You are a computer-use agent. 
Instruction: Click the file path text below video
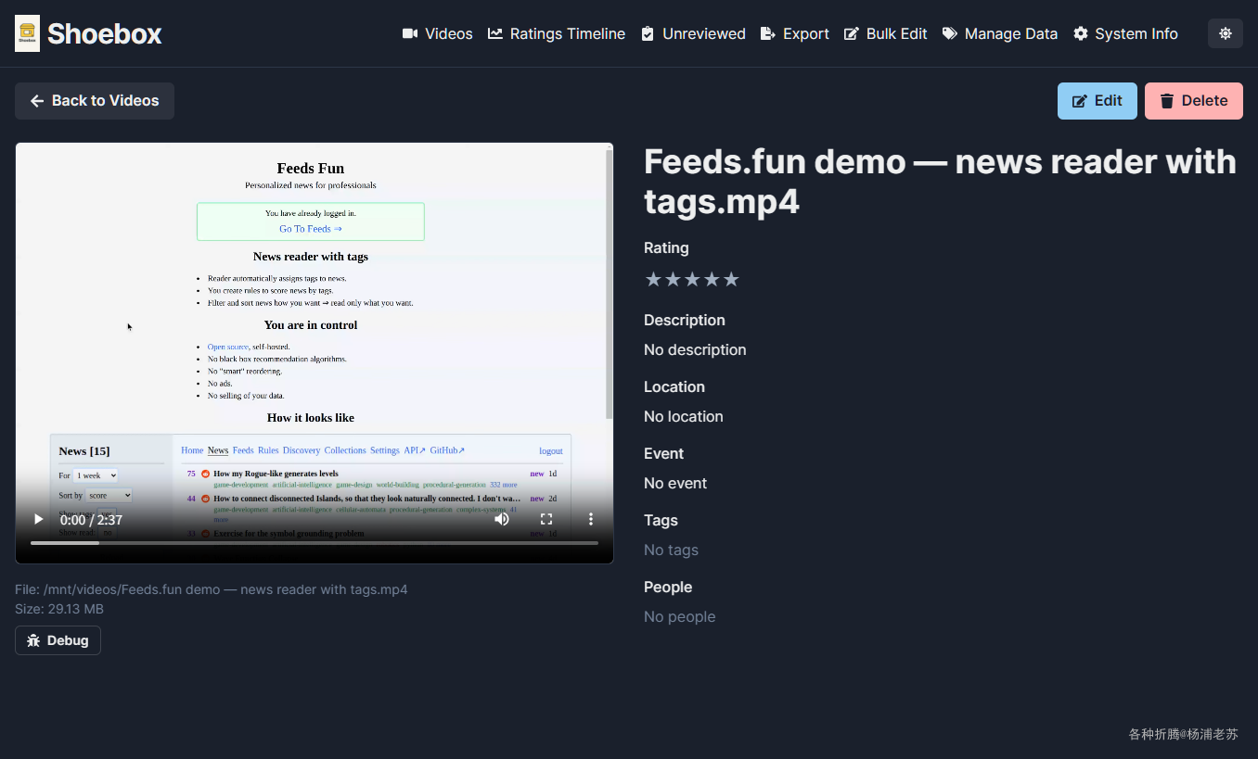[212, 589]
